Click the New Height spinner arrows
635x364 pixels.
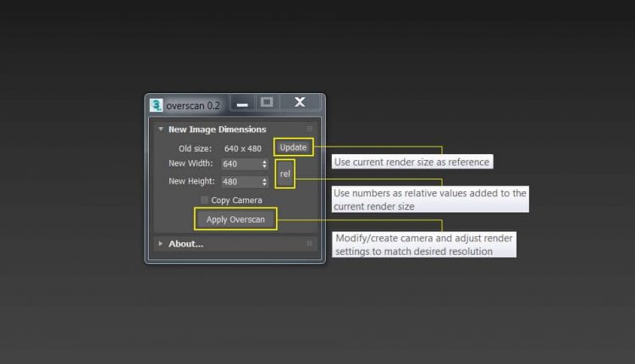264,182
